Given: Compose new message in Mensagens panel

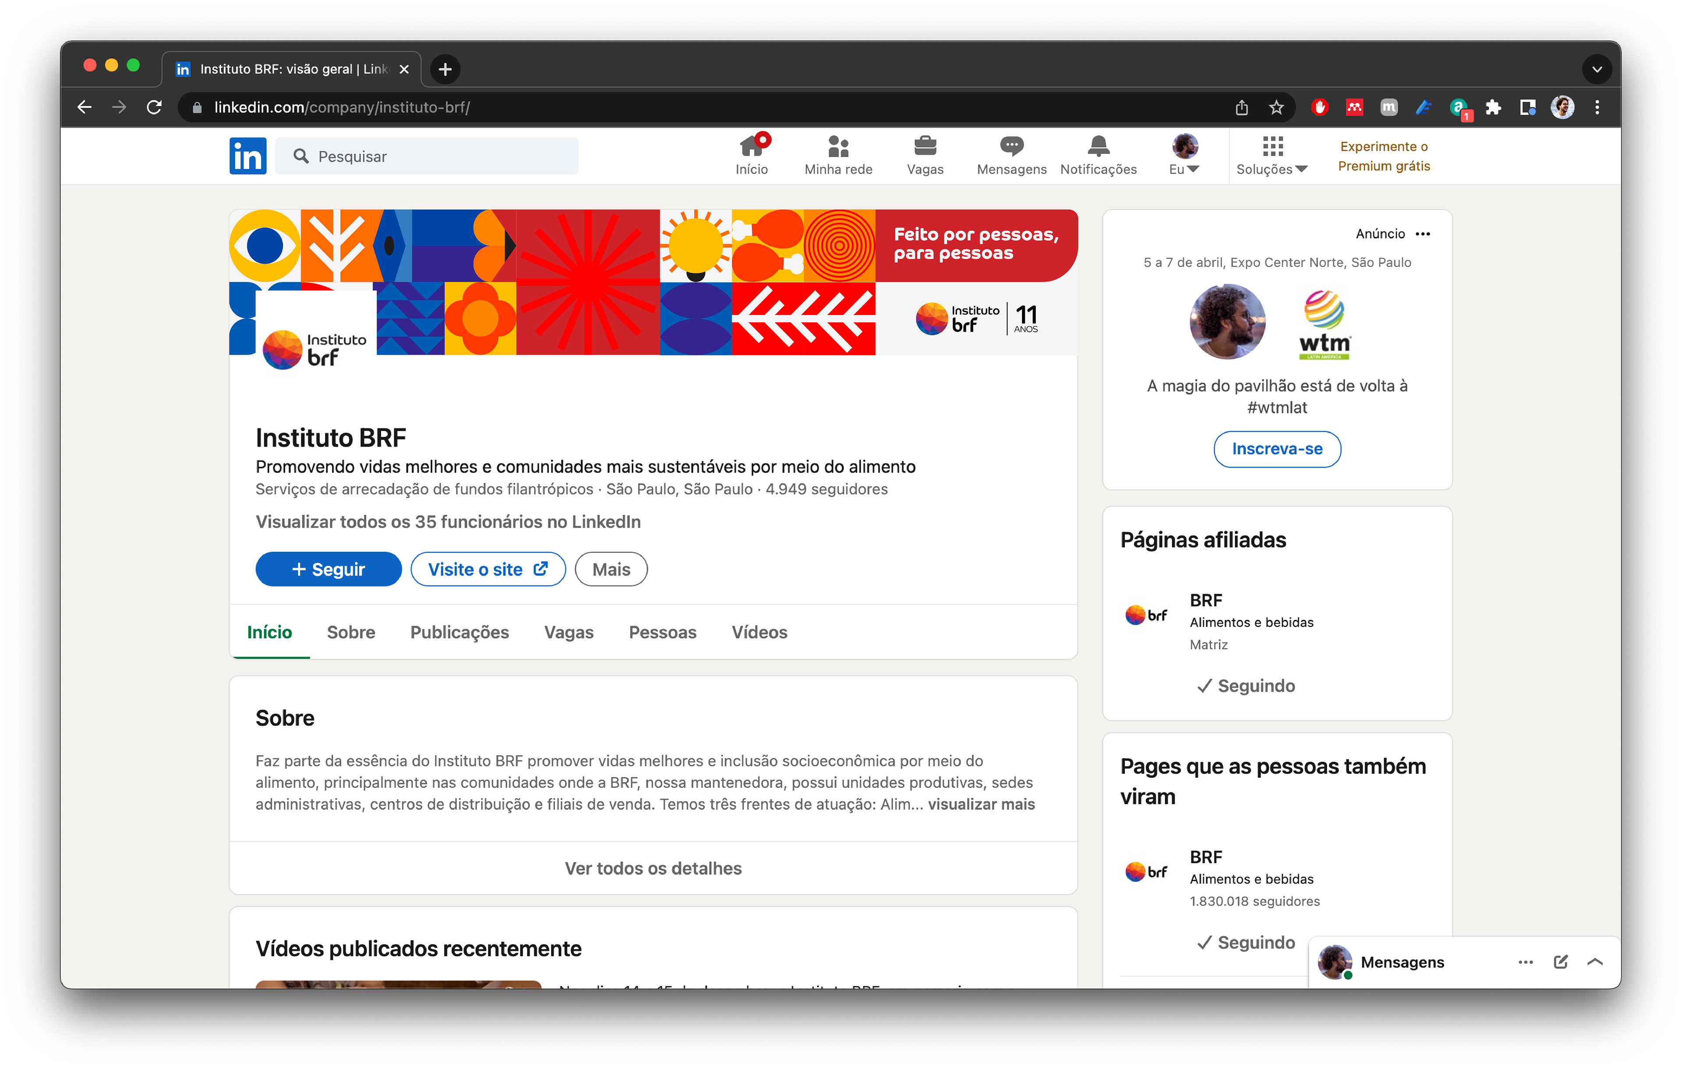Looking at the screenshot, I should pyautogui.click(x=1561, y=961).
